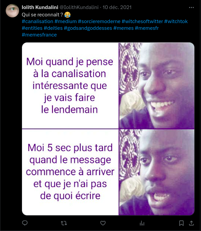
Task: Enlarge the attached meme image
Action: pyautogui.click(x=108, y=129)
